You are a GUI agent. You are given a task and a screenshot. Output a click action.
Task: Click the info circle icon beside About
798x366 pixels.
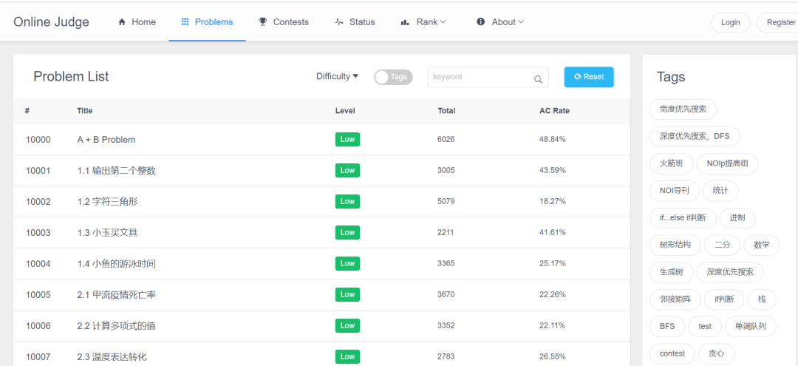coord(481,22)
